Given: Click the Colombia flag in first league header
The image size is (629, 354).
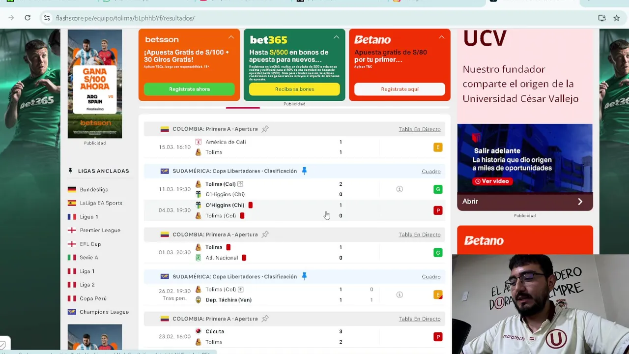Looking at the screenshot, I should pyautogui.click(x=165, y=129).
